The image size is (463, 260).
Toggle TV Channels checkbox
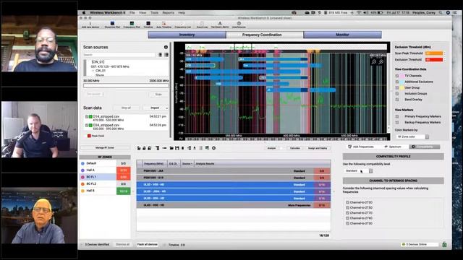pyautogui.click(x=397, y=76)
